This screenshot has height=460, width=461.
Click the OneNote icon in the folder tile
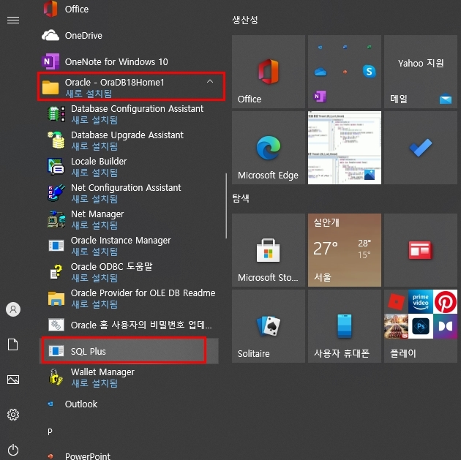(320, 96)
